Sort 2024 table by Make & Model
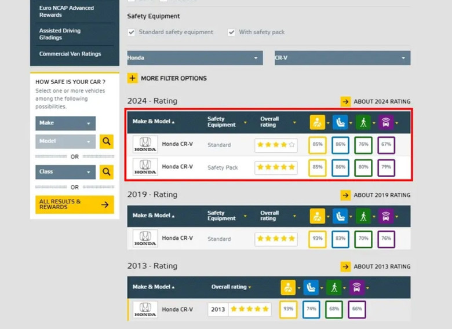This screenshot has width=452, height=329. pos(154,122)
